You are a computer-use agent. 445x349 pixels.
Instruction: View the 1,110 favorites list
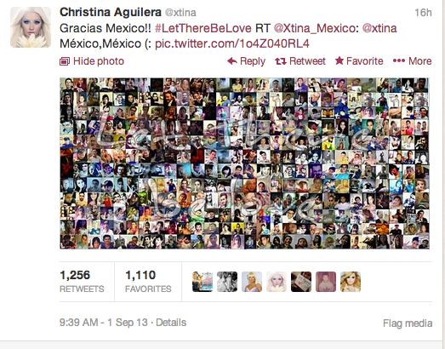pos(148,282)
